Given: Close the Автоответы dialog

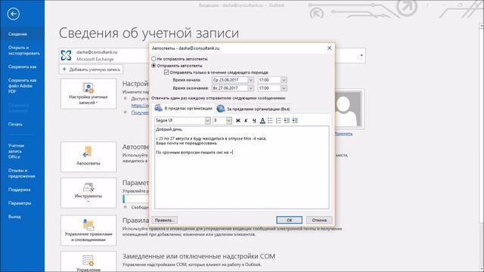Looking at the screenshot, I should (x=330, y=48).
